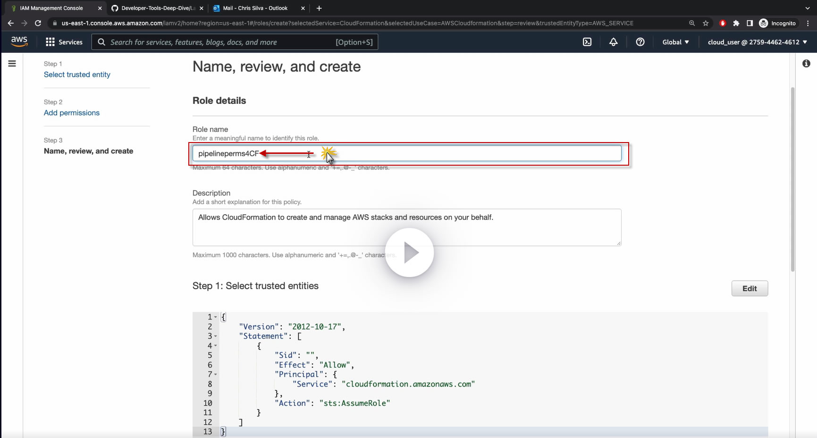Go to Select trusted entity step

pyautogui.click(x=77, y=75)
